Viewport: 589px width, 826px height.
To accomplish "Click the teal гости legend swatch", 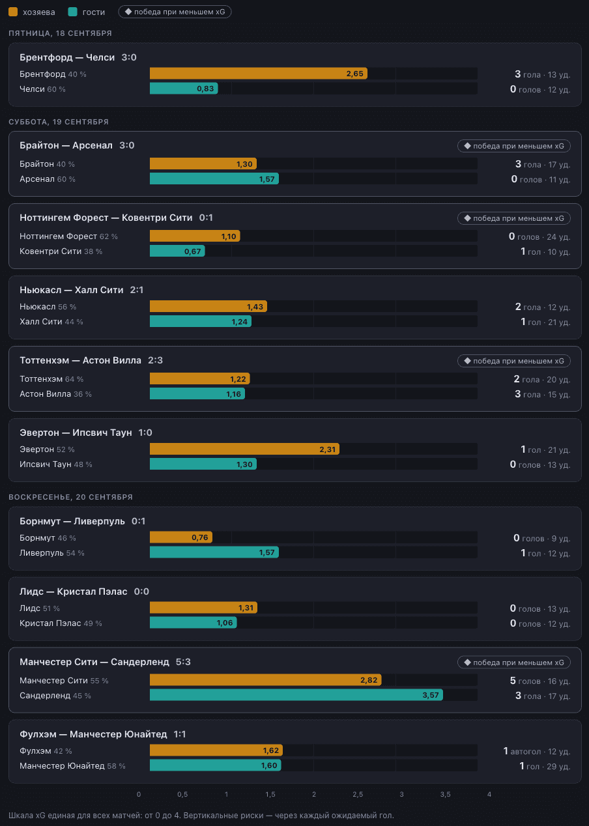I will pyautogui.click(x=73, y=12).
